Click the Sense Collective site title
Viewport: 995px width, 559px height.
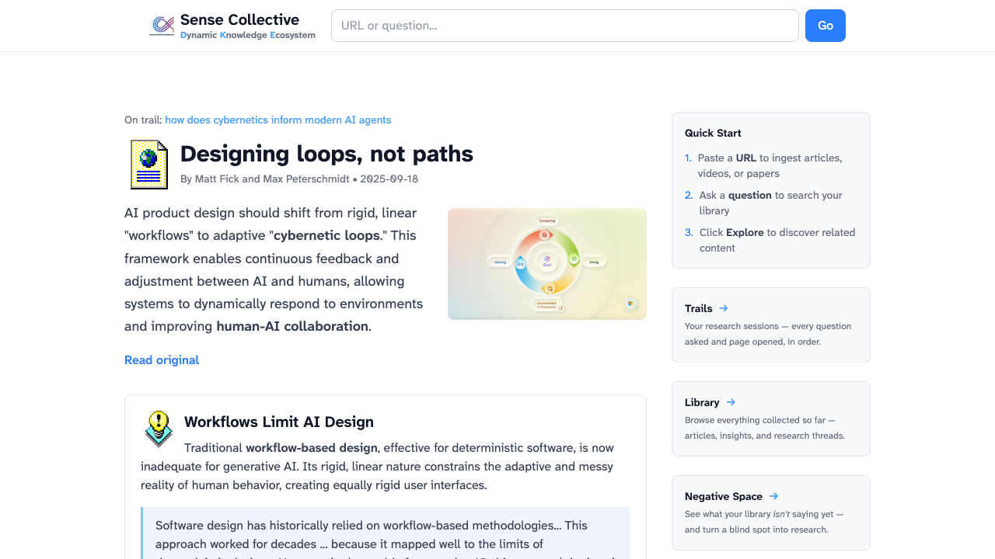click(239, 19)
